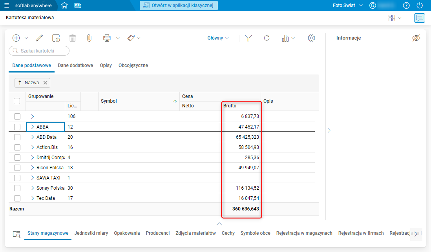Toggle the select-all header checkbox
This screenshot has width=431, height=252.
17,101
